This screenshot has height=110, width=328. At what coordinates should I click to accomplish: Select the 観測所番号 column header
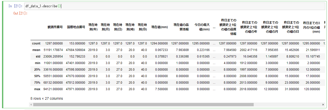coord(55,27)
